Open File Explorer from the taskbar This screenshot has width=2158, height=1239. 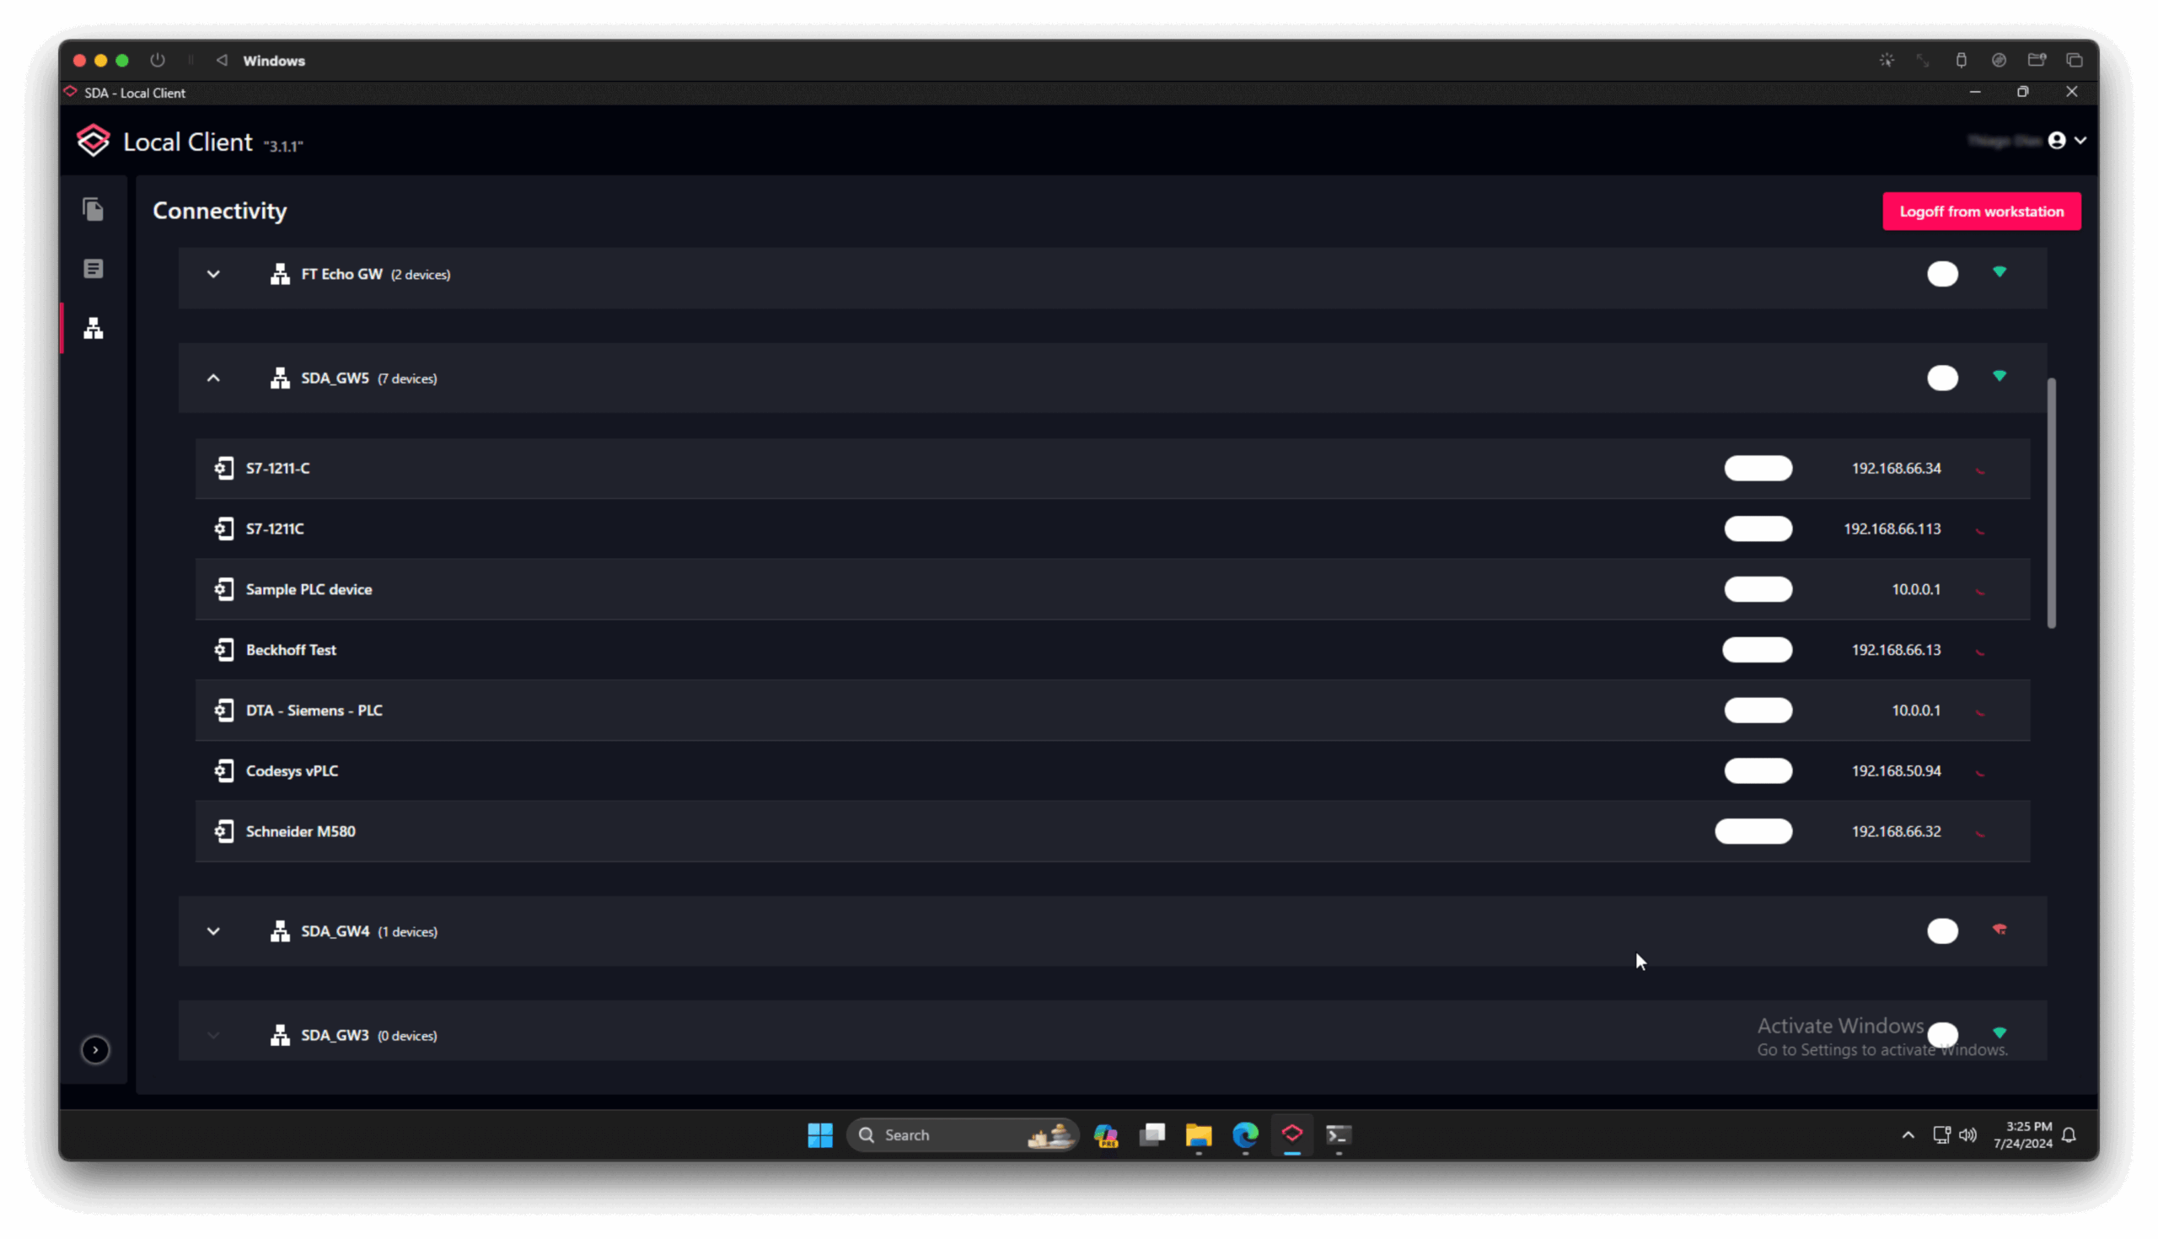[1198, 1134]
